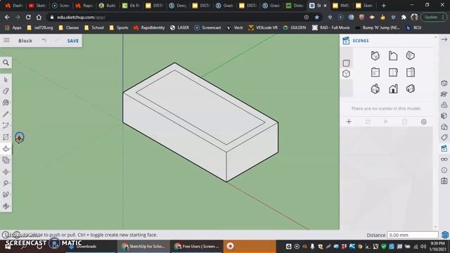Click the Redo arrow icon
This screenshot has width=450, height=253.
coord(58,41)
